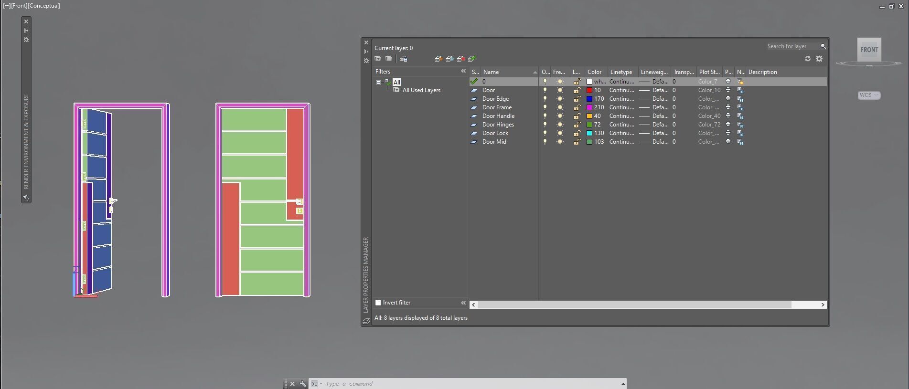Select the Door Lock layer name
This screenshot has width=909, height=389.
(x=495, y=133)
